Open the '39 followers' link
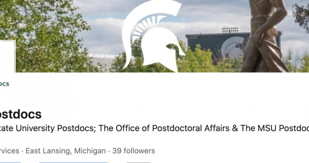 [x=134, y=151]
